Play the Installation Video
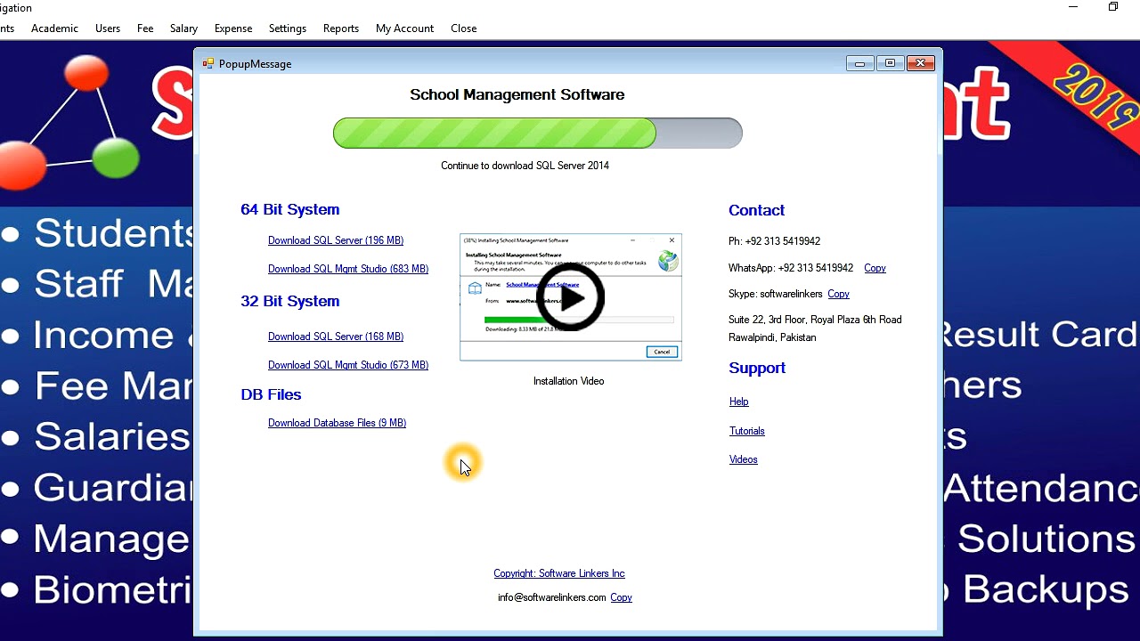The width and height of the screenshot is (1140, 641). point(570,297)
